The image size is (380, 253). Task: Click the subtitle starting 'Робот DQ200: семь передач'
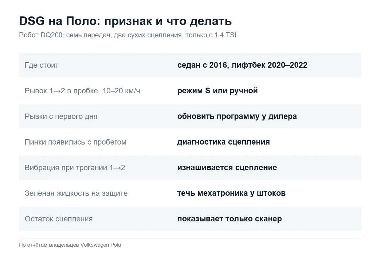[x=128, y=35]
